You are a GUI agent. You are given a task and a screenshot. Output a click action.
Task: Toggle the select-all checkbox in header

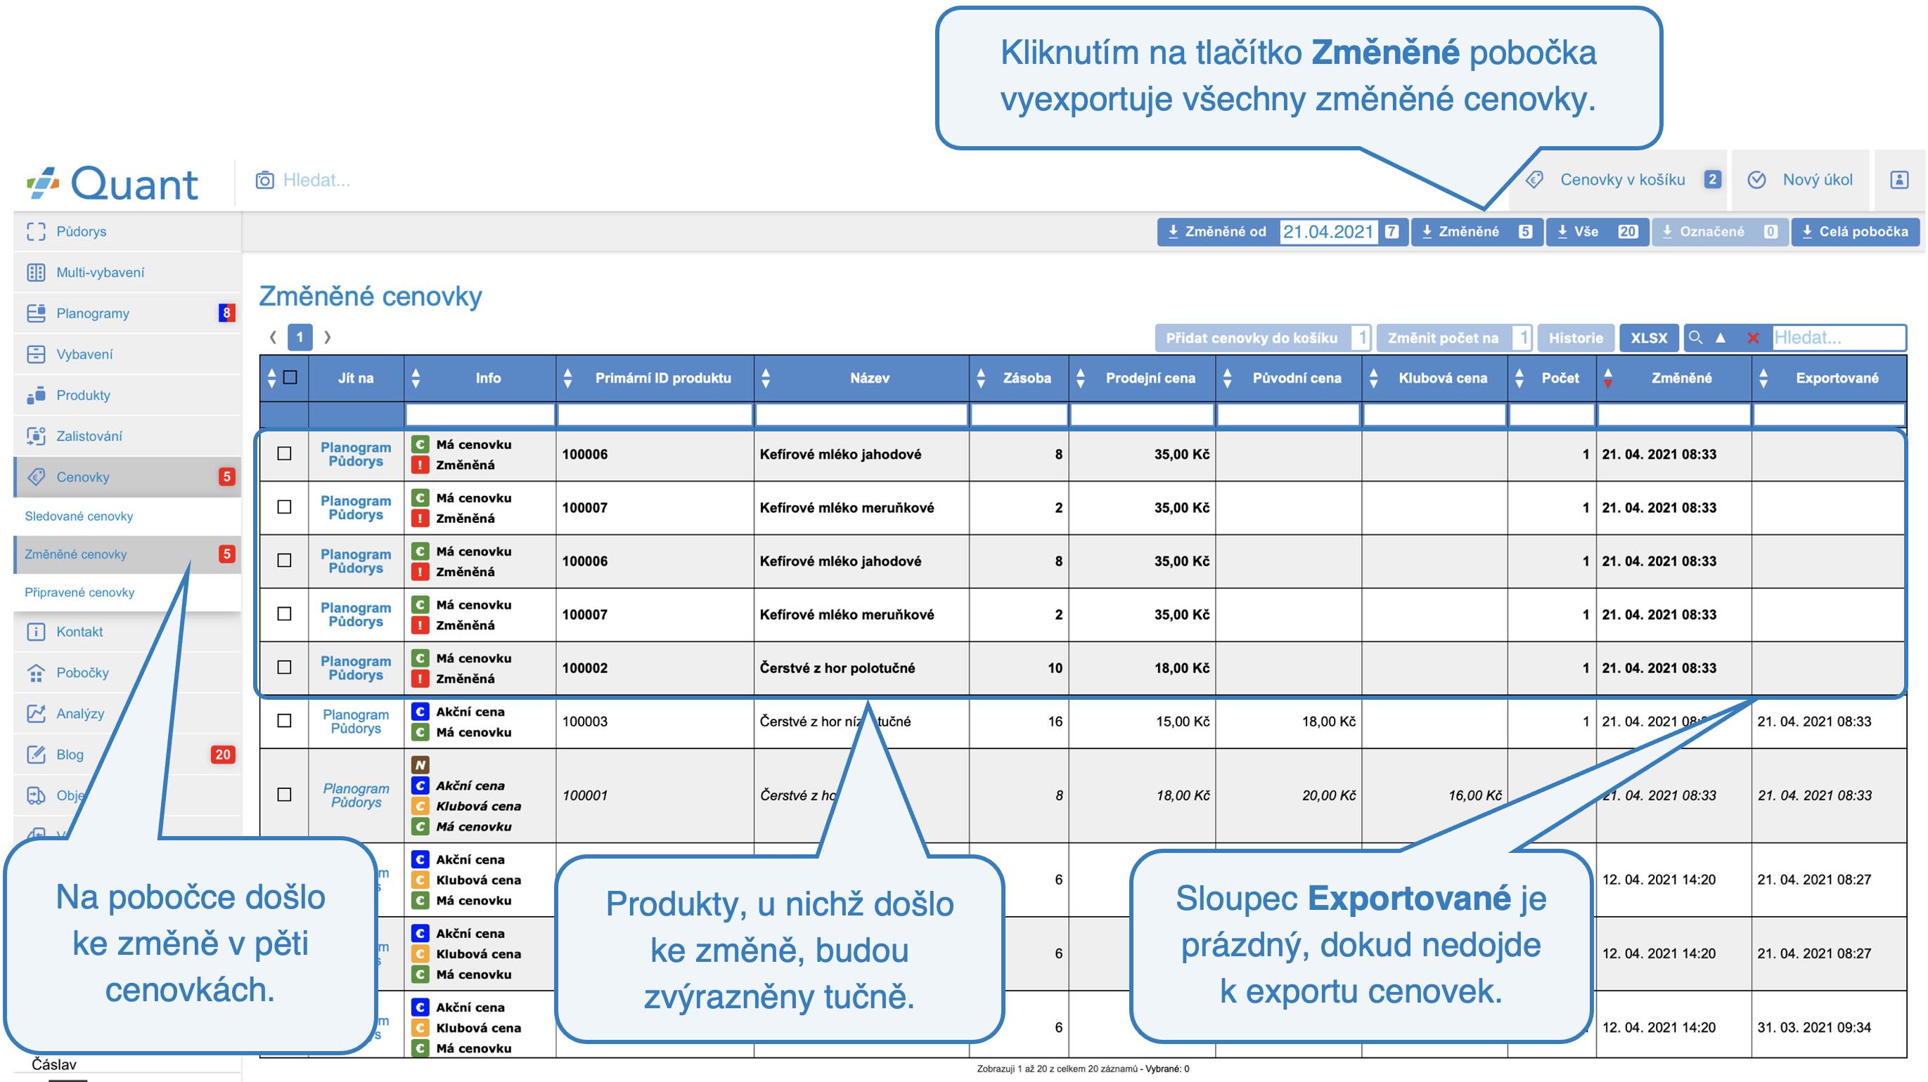coord(290,377)
